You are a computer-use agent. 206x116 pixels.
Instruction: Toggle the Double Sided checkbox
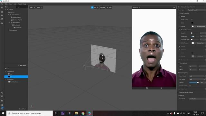[190, 86]
